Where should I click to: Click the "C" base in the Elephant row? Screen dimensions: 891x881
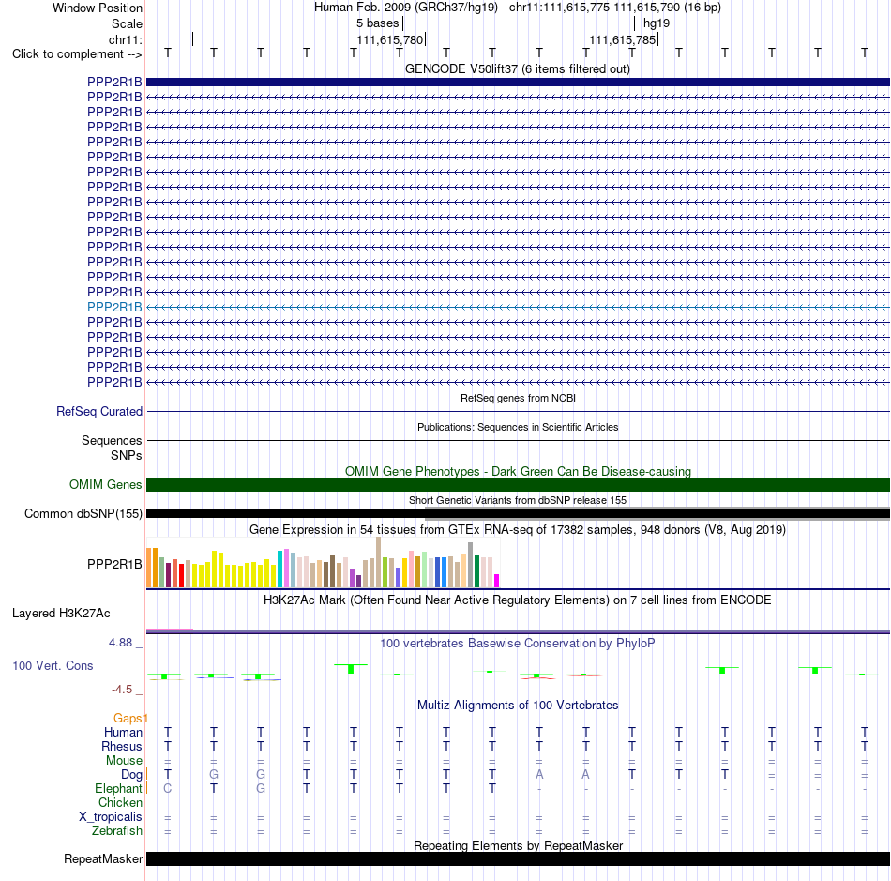pos(168,788)
